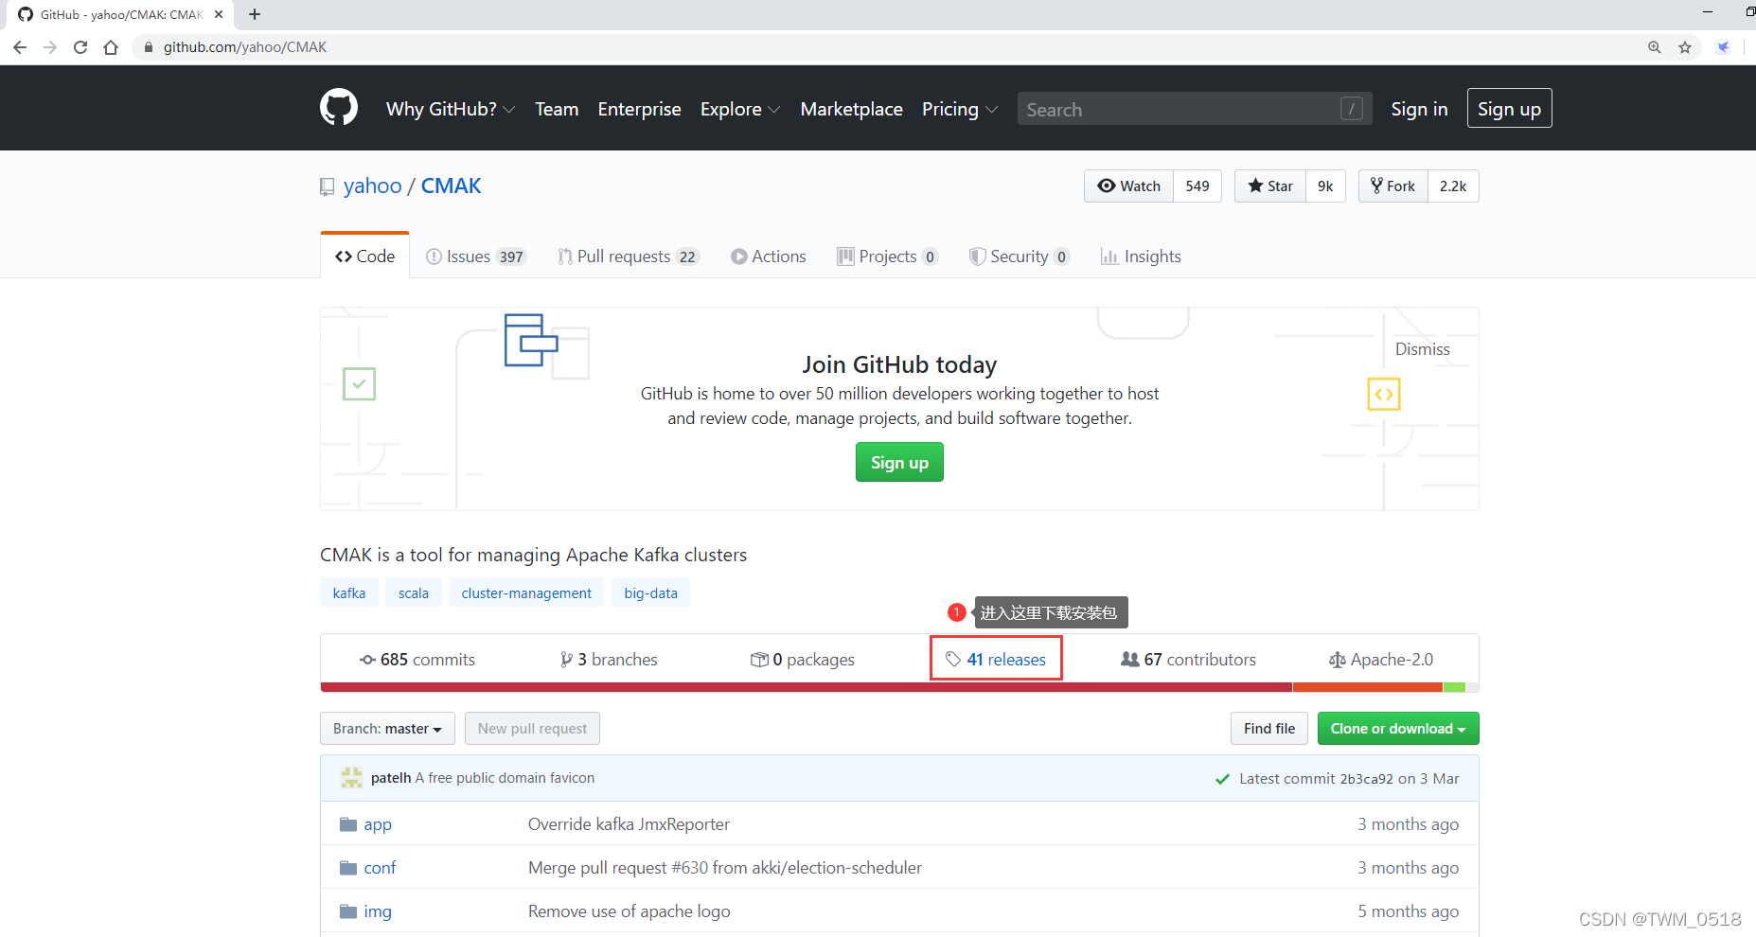Switch to the Security tab
The width and height of the screenshot is (1756, 937).
tap(1020, 256)
